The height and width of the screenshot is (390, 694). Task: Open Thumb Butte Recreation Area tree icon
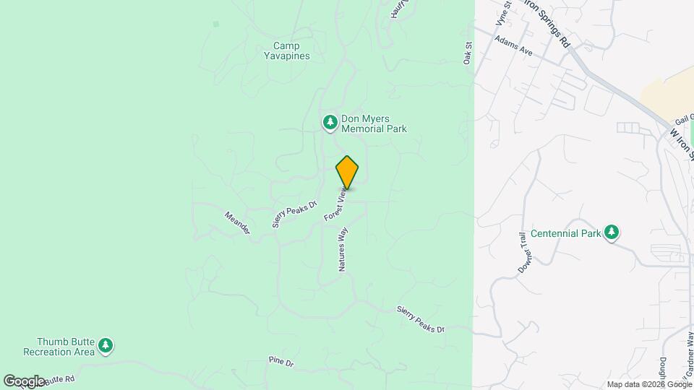106,346
